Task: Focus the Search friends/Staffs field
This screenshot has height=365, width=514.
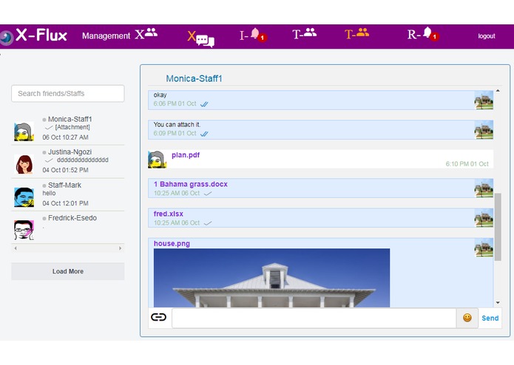Action: [x=68, y=94]
